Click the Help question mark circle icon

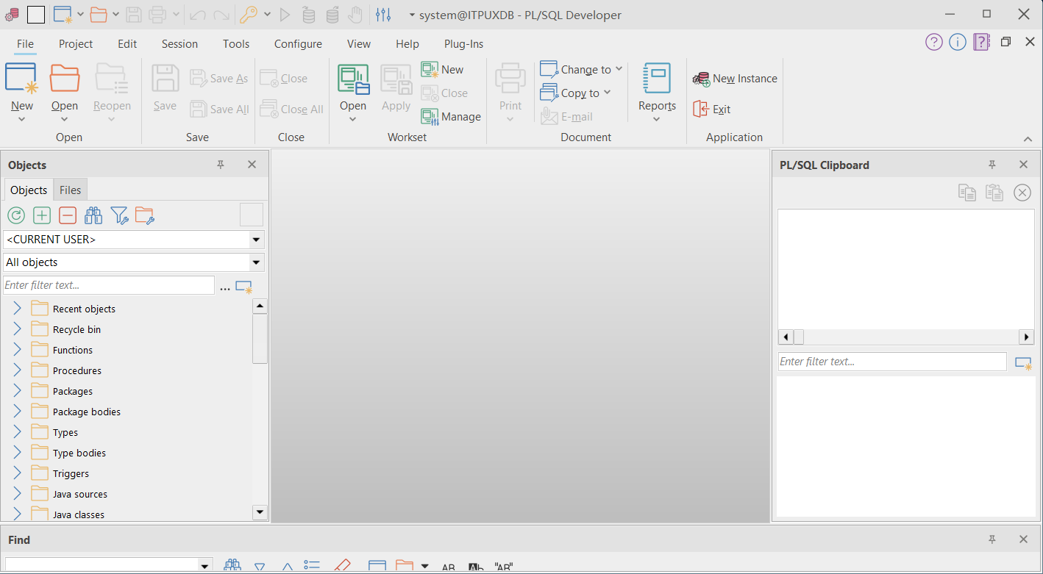click(x=934, y=42)
